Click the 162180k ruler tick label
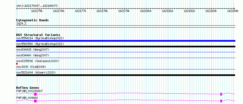Screen dimensions: 243x104 tap(146, 11)
